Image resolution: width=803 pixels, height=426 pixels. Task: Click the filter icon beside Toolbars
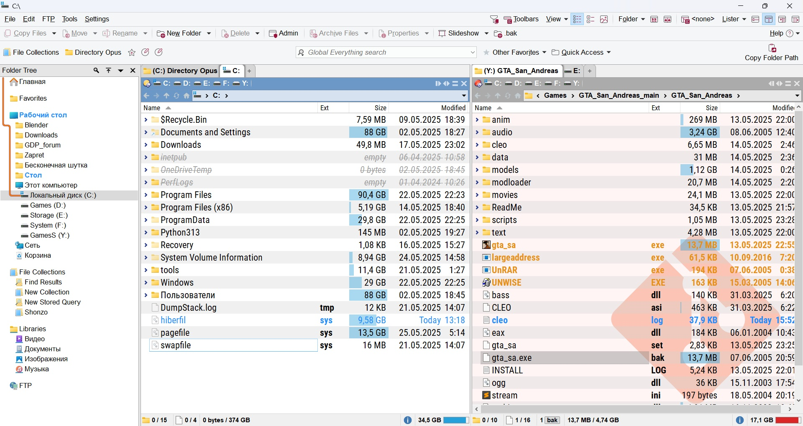(494, 19)
